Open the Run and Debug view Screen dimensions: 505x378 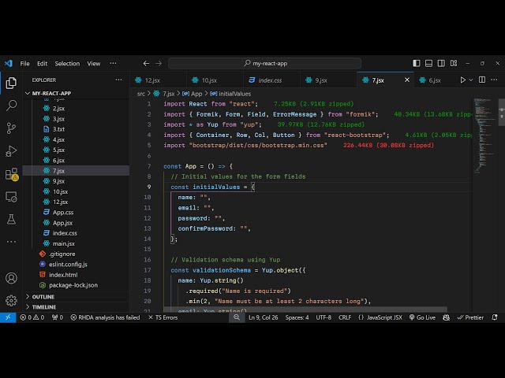[x=11, y=150]
